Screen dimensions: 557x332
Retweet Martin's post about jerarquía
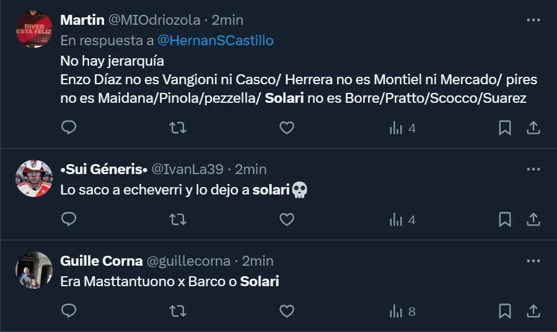click(178, 128)
